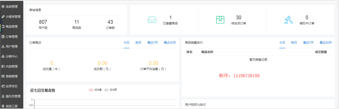Click the 系统管理 gear icon in sidebar
Viewport: 339px width, 109px height.
point(3,6)
